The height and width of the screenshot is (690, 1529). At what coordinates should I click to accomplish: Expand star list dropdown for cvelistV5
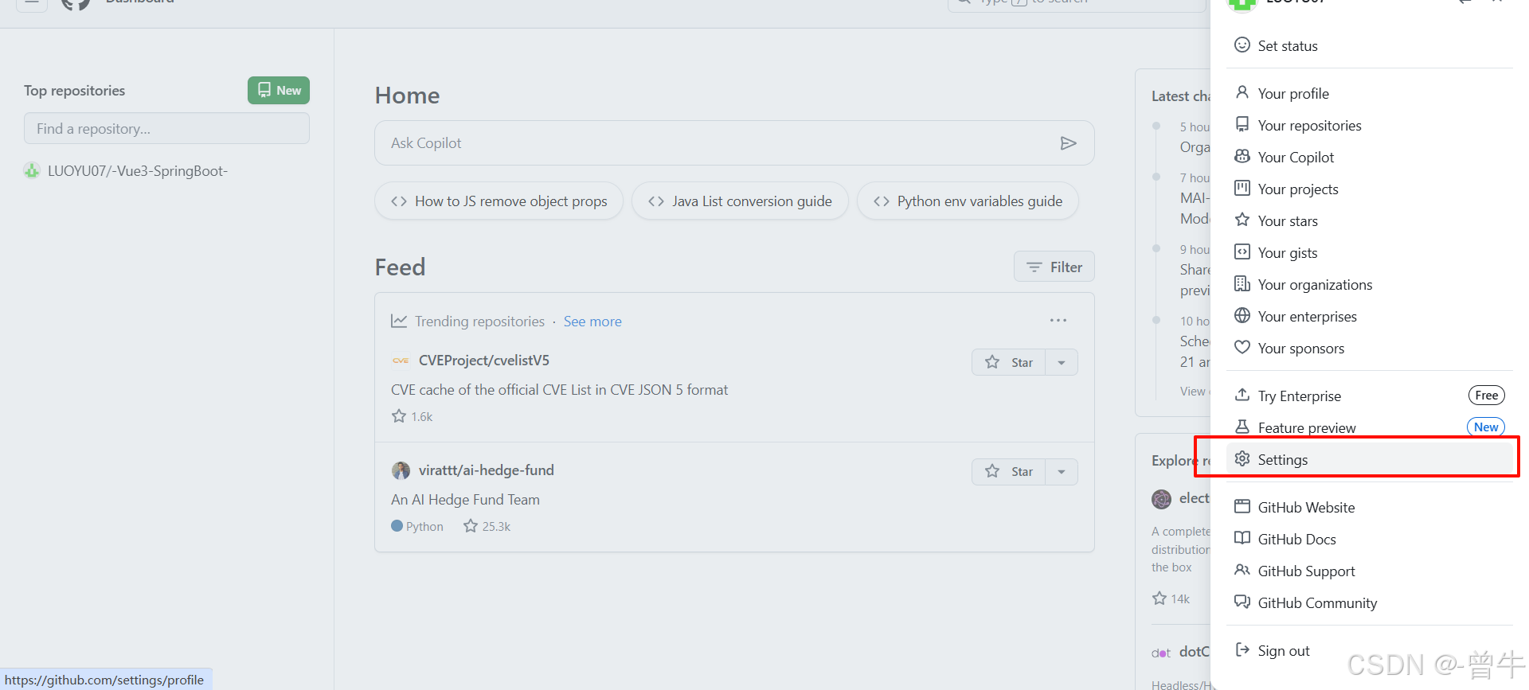tap(1062, 362)
